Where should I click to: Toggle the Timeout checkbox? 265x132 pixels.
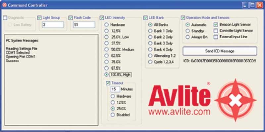click(108, 83)
